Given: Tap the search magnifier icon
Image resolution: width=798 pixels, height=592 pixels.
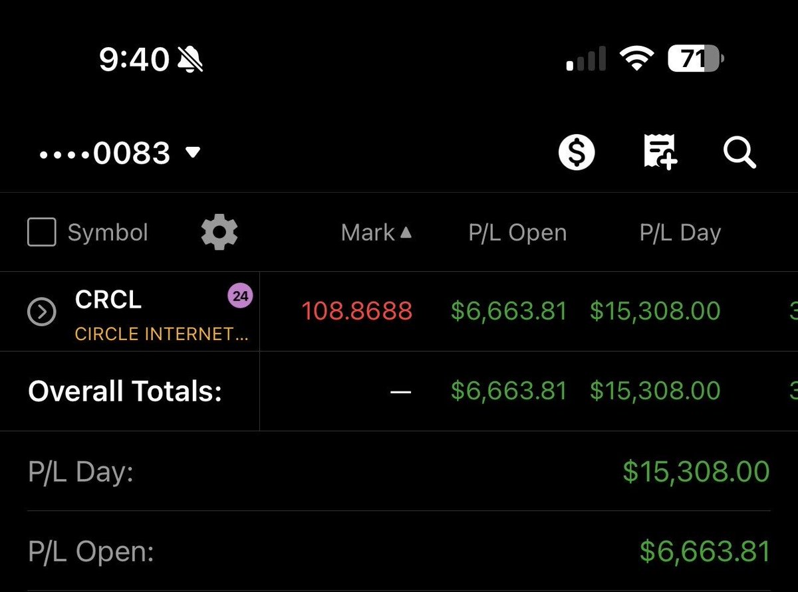Looking at the screenshot, I should [x=739, y=153].
